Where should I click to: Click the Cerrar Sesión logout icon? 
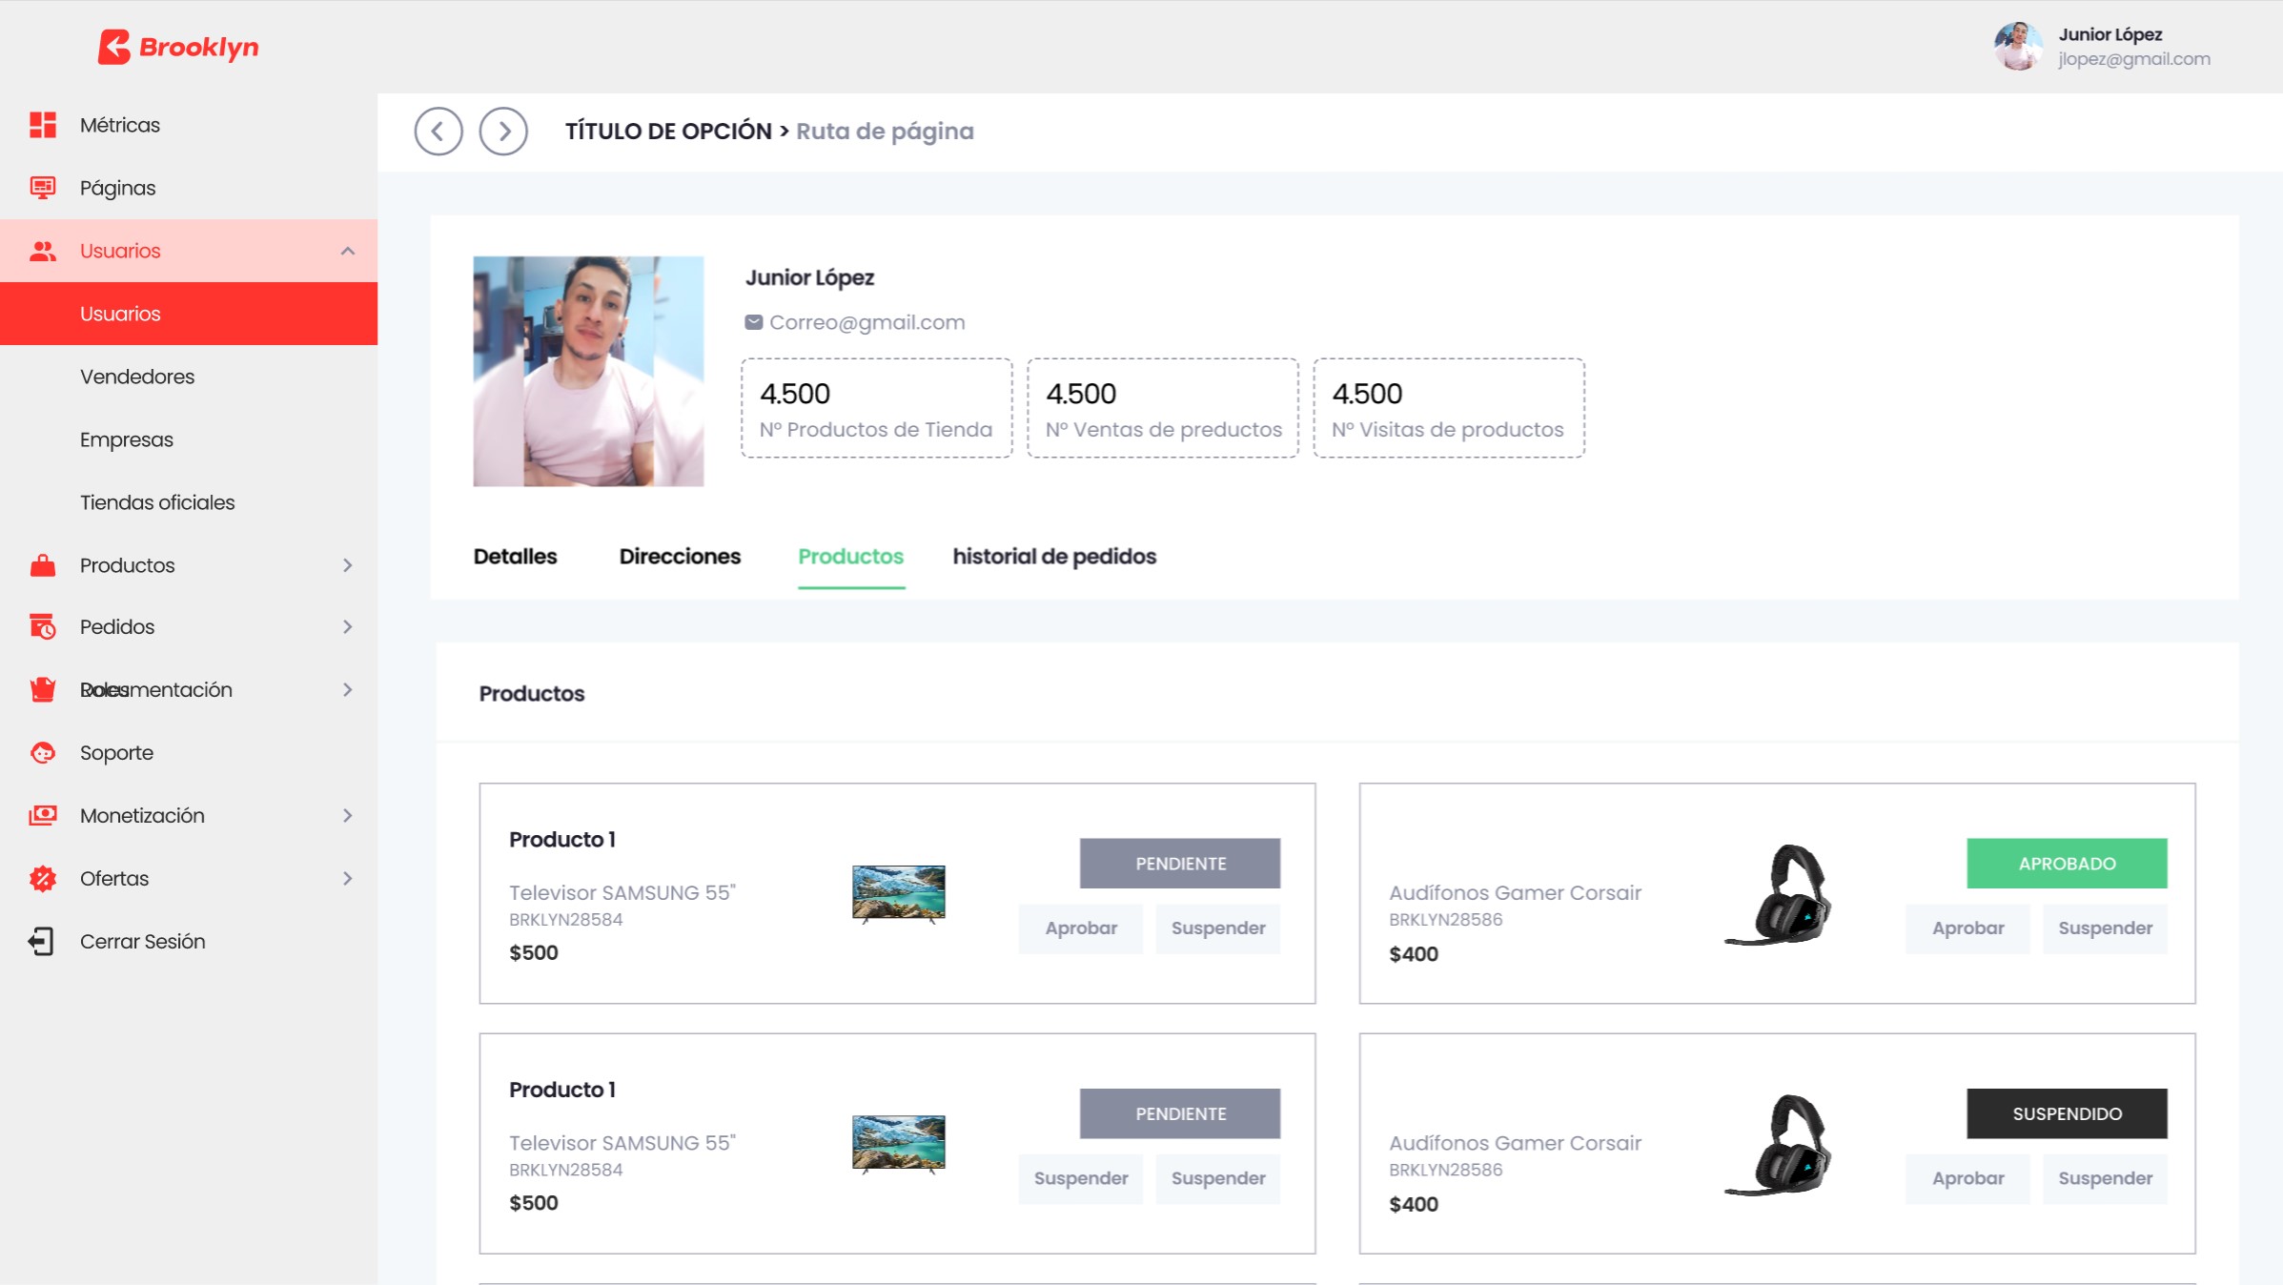[x=41, y=941]
